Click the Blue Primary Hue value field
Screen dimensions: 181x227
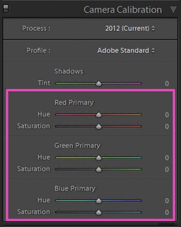[x=167, y=201]
